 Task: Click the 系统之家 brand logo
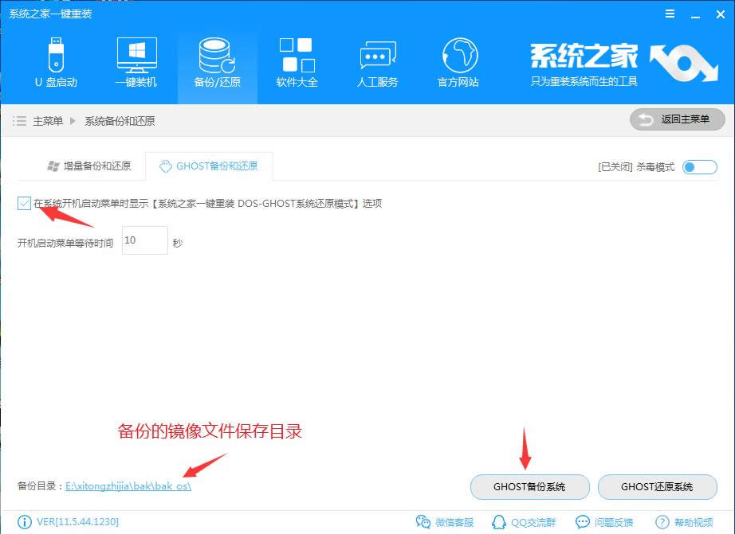[623, 64]
